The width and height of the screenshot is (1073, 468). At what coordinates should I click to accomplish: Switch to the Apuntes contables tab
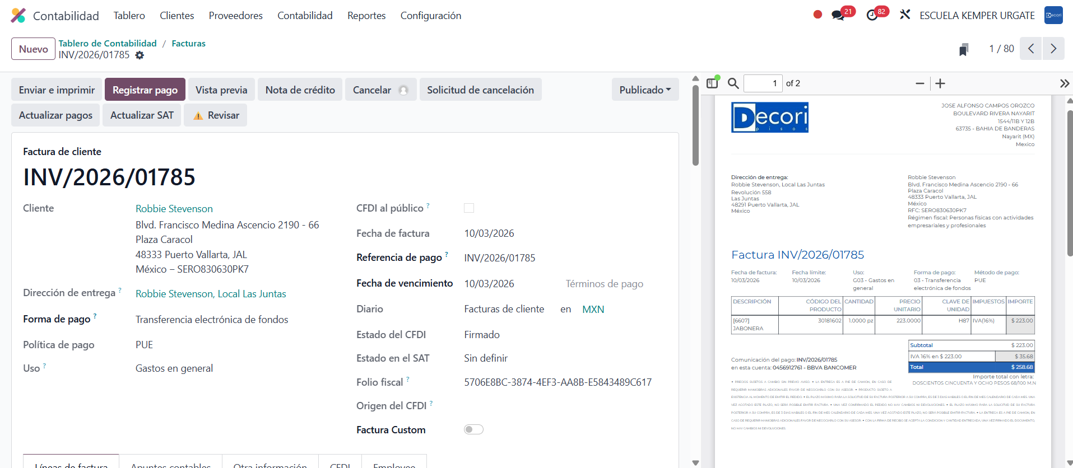(170, 463)
